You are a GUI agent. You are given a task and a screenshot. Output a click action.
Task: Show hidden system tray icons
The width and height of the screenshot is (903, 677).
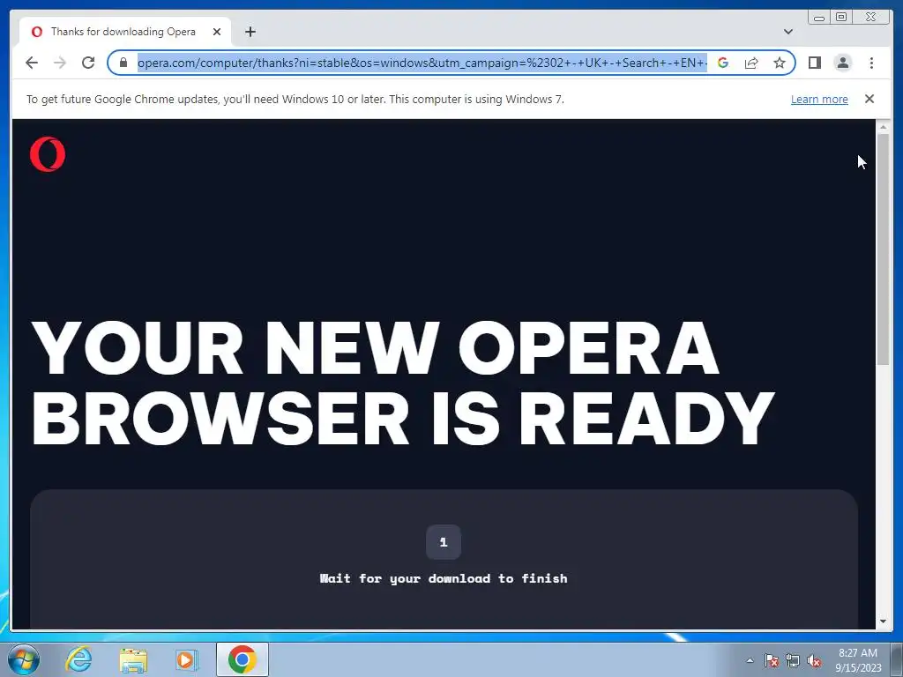pyautogui.click(x=750, y=660)
